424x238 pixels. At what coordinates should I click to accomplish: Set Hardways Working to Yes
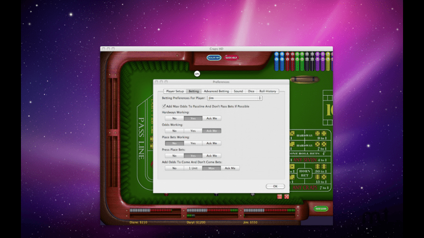pyautogui.click(x=193, y=119)
